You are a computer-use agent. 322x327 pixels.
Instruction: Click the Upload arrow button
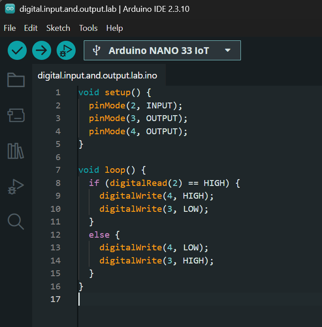pos(42,50)
